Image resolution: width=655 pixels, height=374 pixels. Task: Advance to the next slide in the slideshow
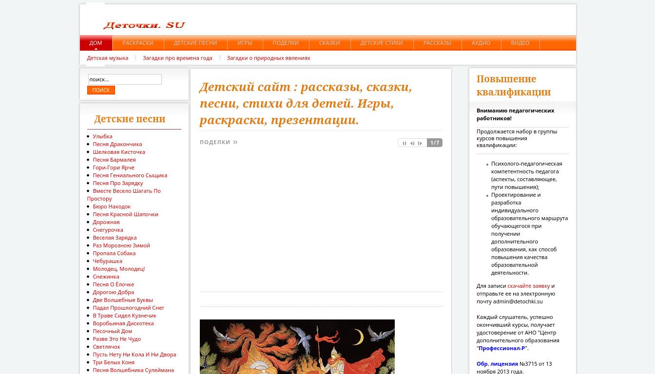(420, 143)
